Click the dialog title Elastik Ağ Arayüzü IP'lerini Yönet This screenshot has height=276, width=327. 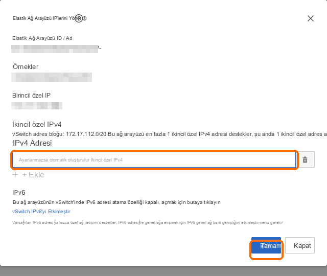[46, 18]
